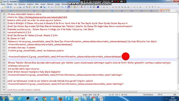
Task: Click line number 25 in the margin
Action: (4, 59)
